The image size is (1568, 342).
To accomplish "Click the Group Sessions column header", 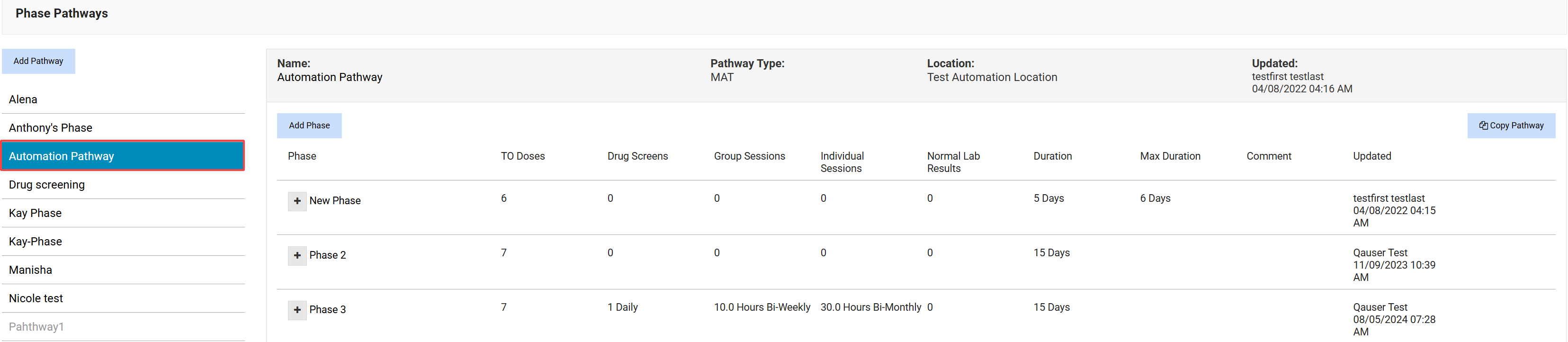I will 749,156.
